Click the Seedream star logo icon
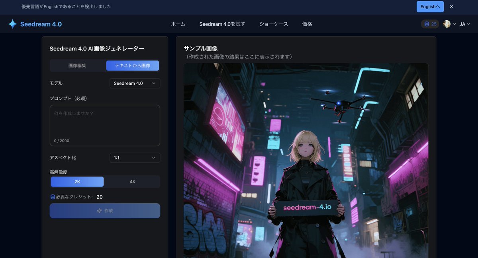Screen dimensions: 478x258 (13, 24)
